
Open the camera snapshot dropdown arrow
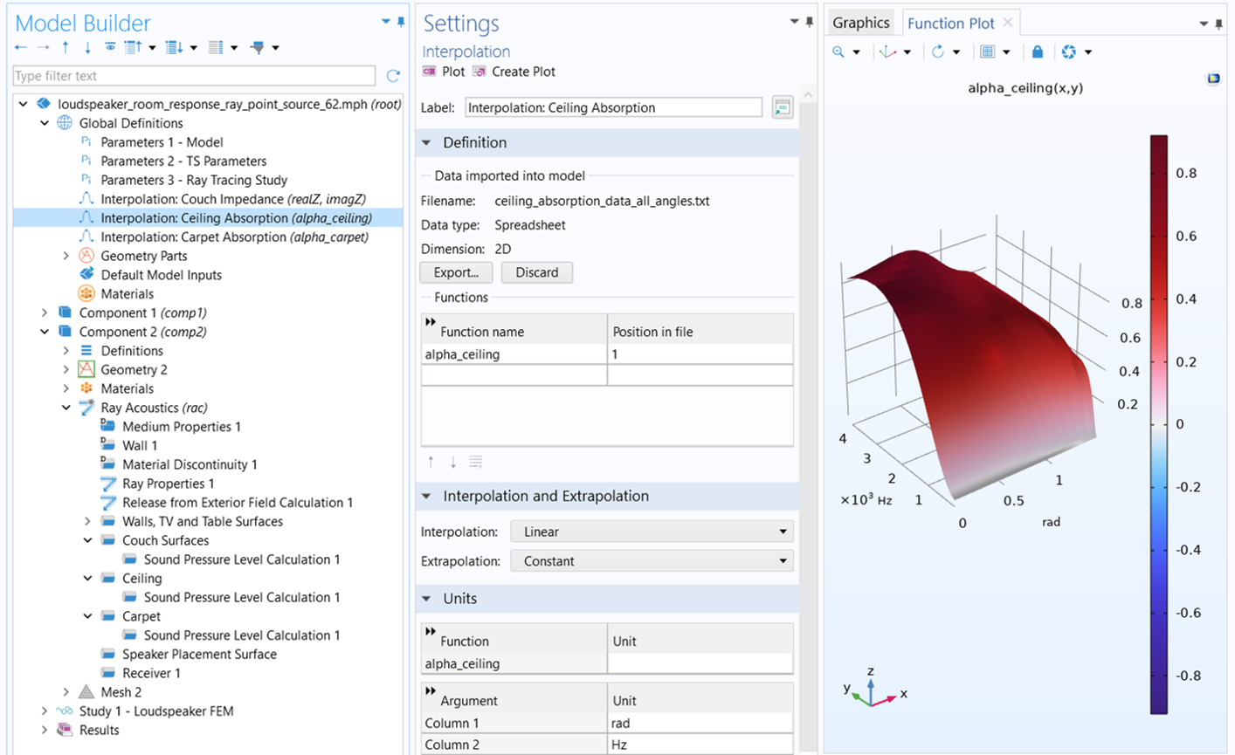click(x=1088, y=52)
